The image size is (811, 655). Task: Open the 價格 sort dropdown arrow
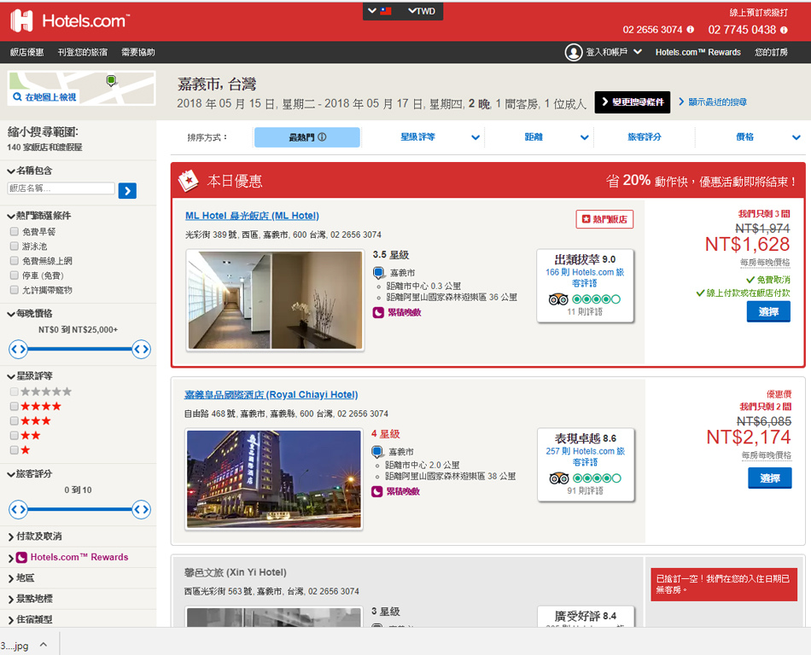[x=796, y=137]
